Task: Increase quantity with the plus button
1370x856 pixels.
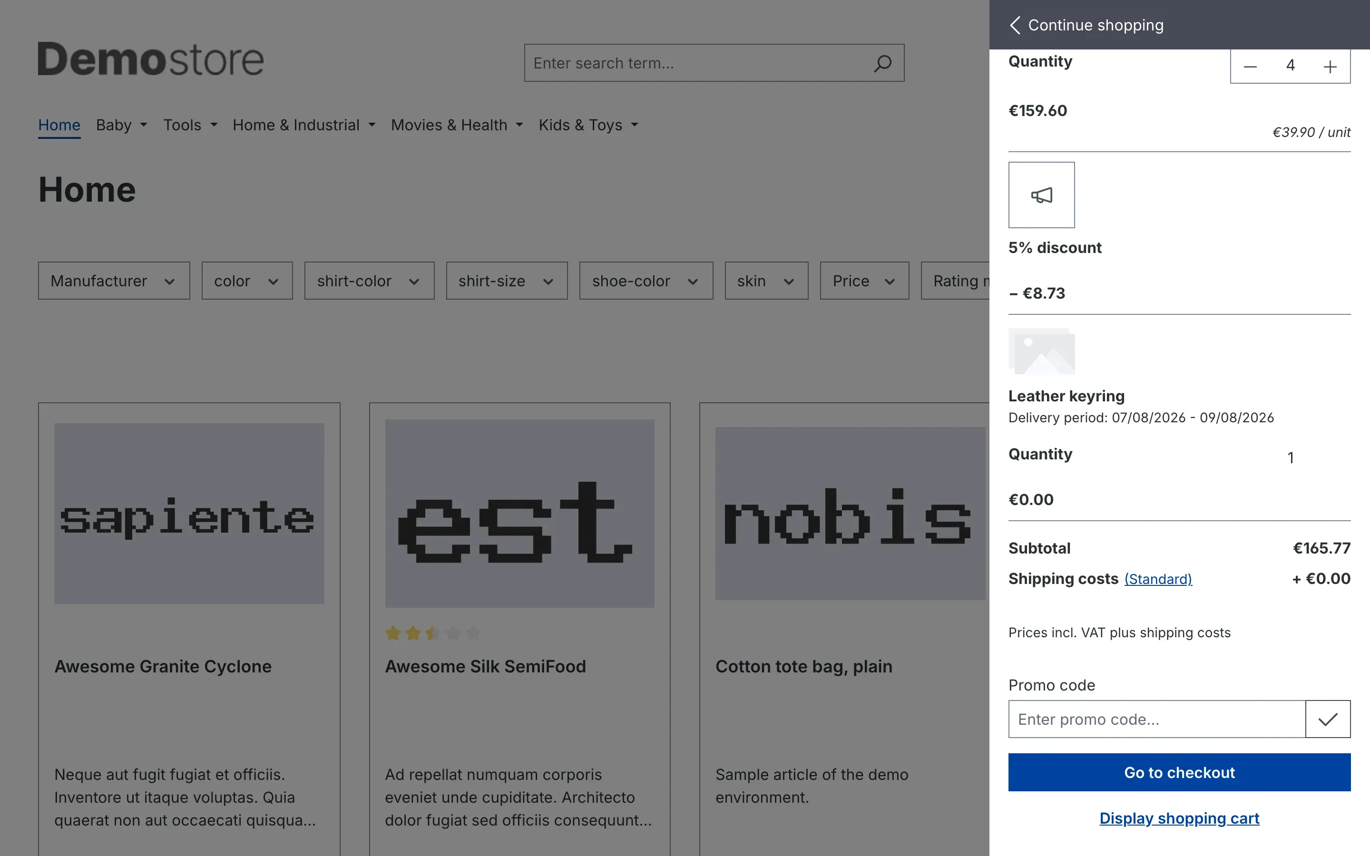Action: pyautogui.click(x=1330, y=67)
